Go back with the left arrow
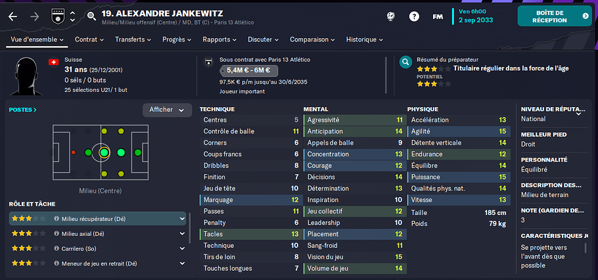Image resolution: width=598 pixels, height=280 pixels. (13, 17)
